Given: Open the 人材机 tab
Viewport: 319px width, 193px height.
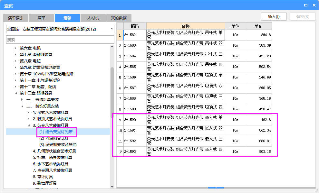Looking at the screenshot, I should click(93, 18).
